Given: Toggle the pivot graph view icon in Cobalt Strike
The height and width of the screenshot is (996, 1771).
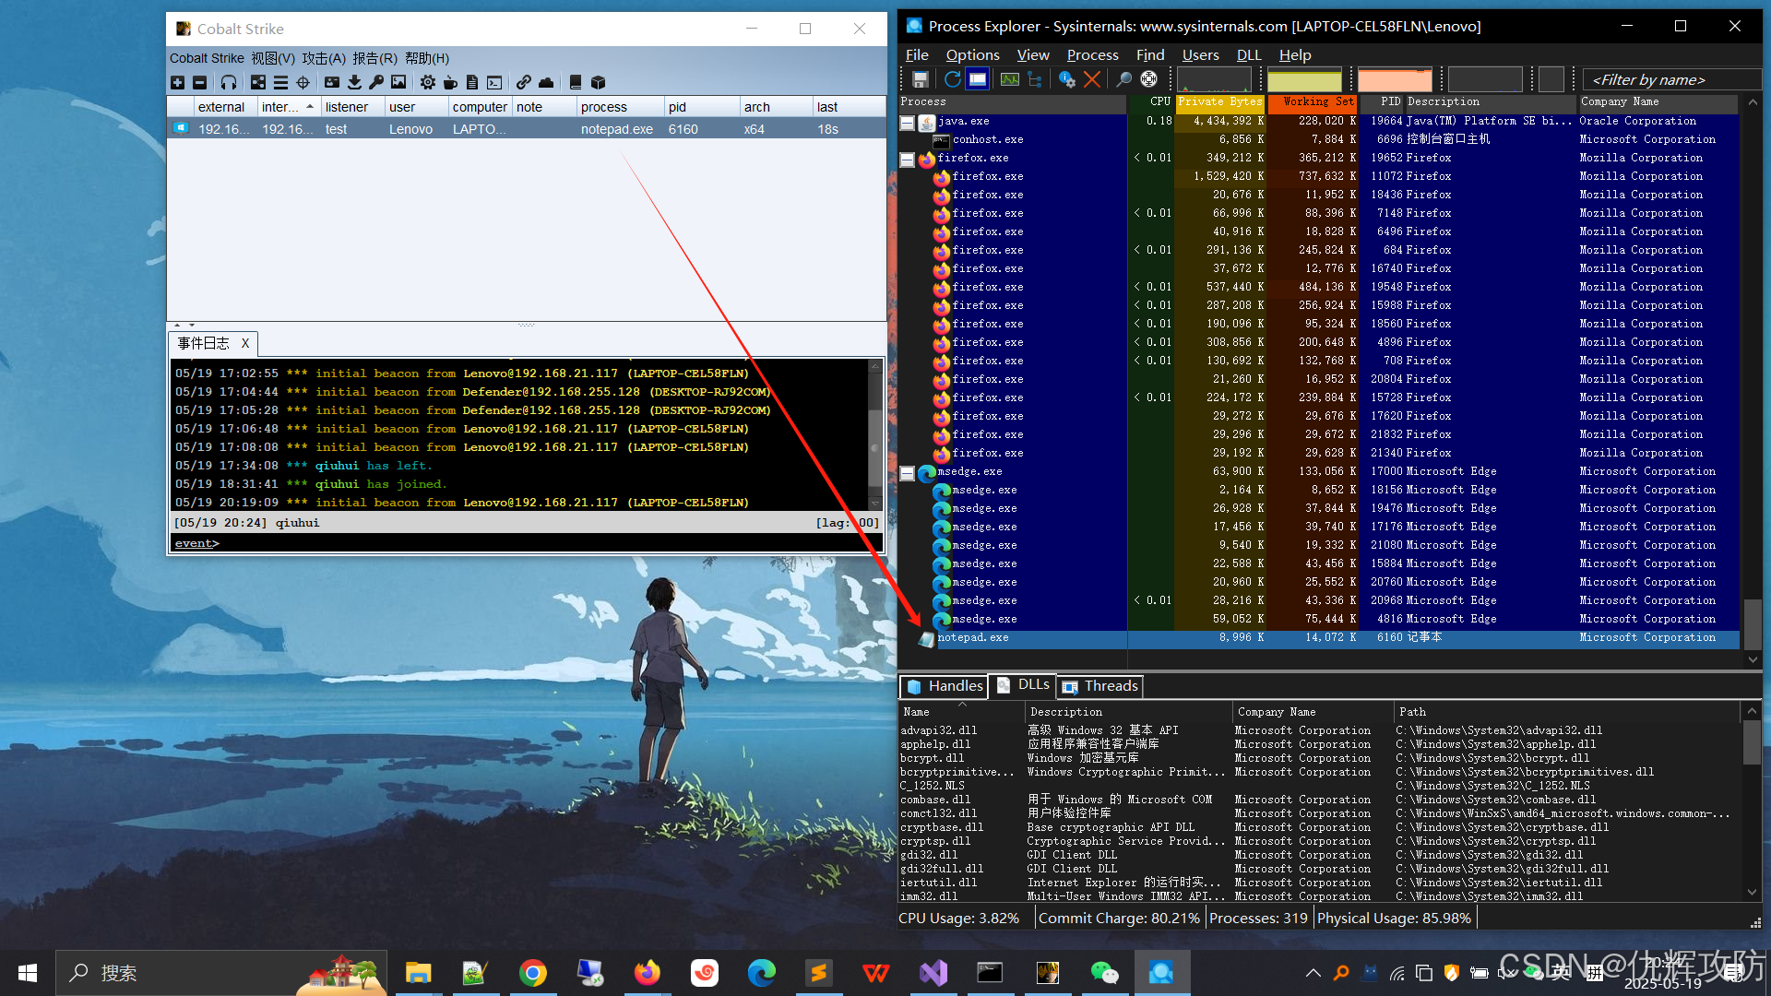Looking at the screenshot, I should click(258, 82).
